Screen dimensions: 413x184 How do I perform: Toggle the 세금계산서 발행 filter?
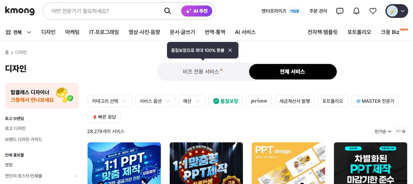[x=294, y=101]
